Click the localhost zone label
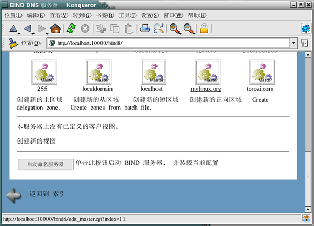The height and width of the screenshot is (226, 314). [152, 89]
